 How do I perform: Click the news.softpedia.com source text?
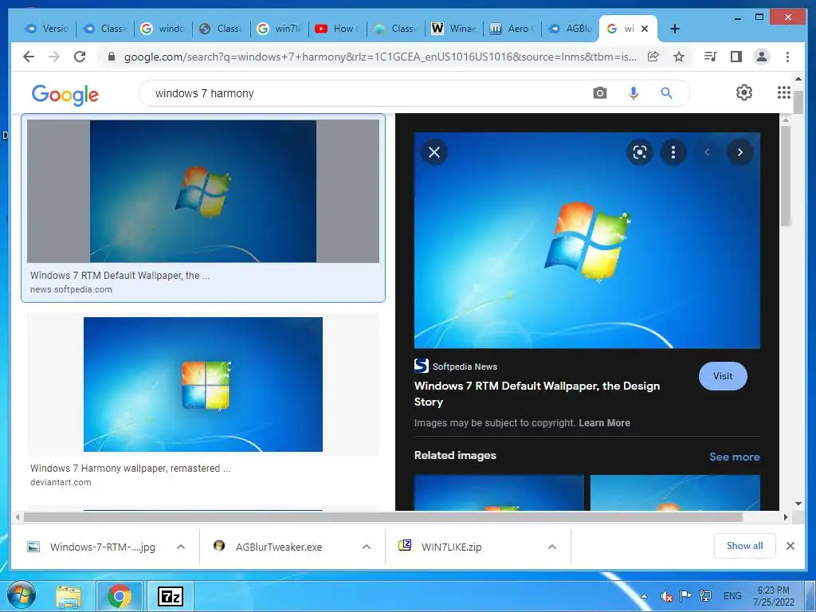(x=71, y=289)
